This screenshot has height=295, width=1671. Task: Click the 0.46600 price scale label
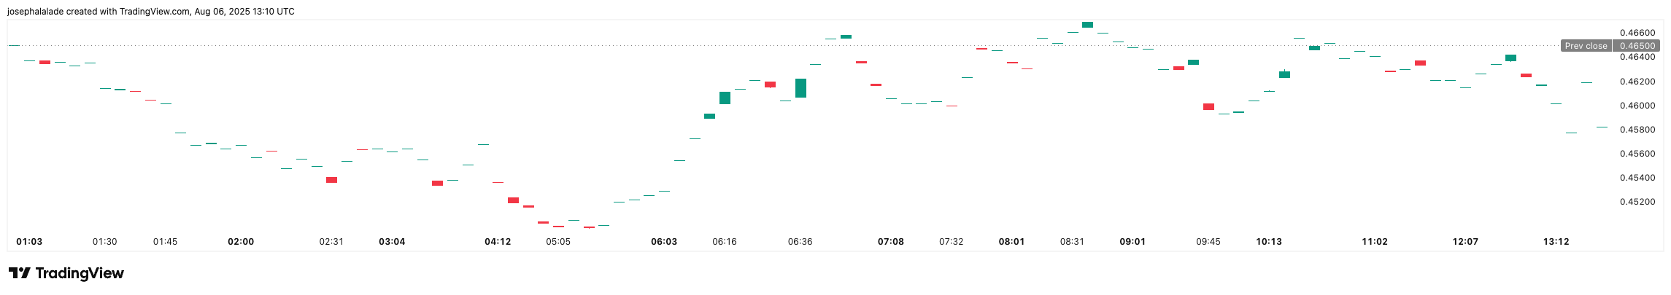1637,34
